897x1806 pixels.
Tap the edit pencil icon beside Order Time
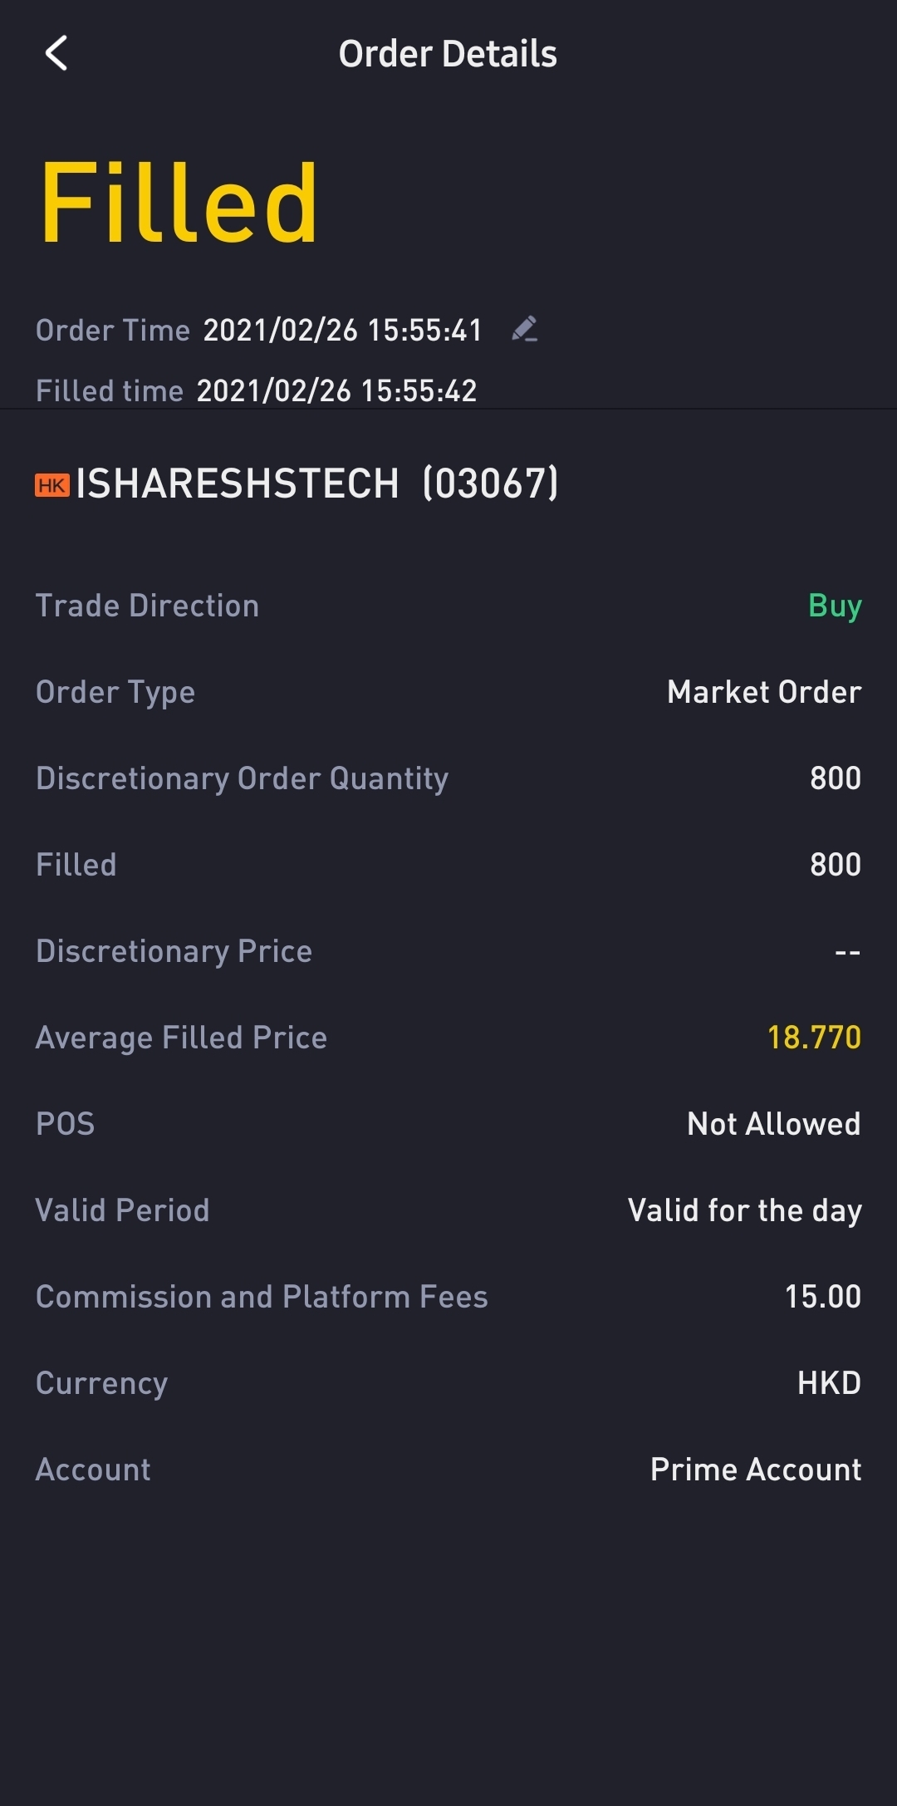(525, 329)
